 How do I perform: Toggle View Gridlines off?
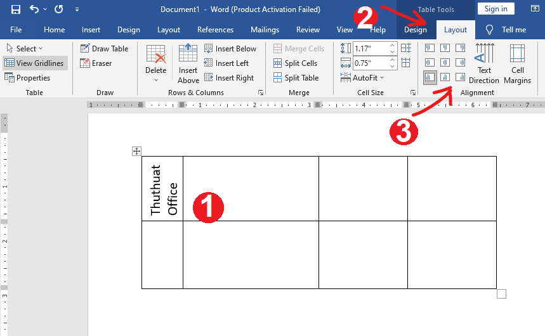35,63
